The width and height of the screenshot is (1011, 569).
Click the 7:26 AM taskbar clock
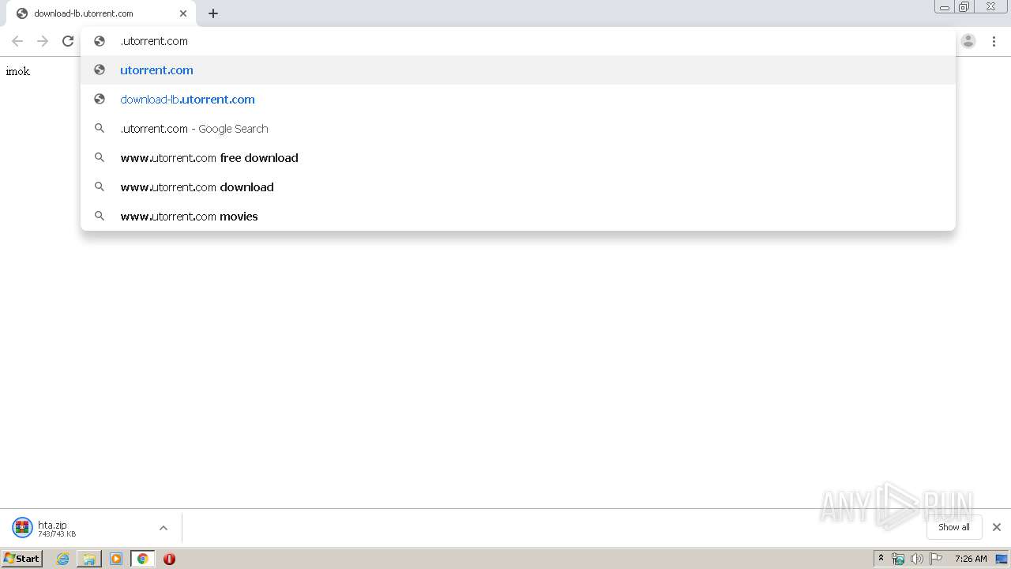click(x=971, y=559)
